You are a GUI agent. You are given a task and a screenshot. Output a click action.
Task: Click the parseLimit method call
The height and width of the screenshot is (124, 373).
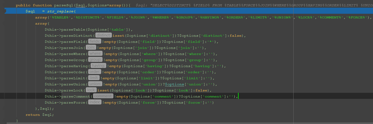pyautogui.click(x=73, y=78)
